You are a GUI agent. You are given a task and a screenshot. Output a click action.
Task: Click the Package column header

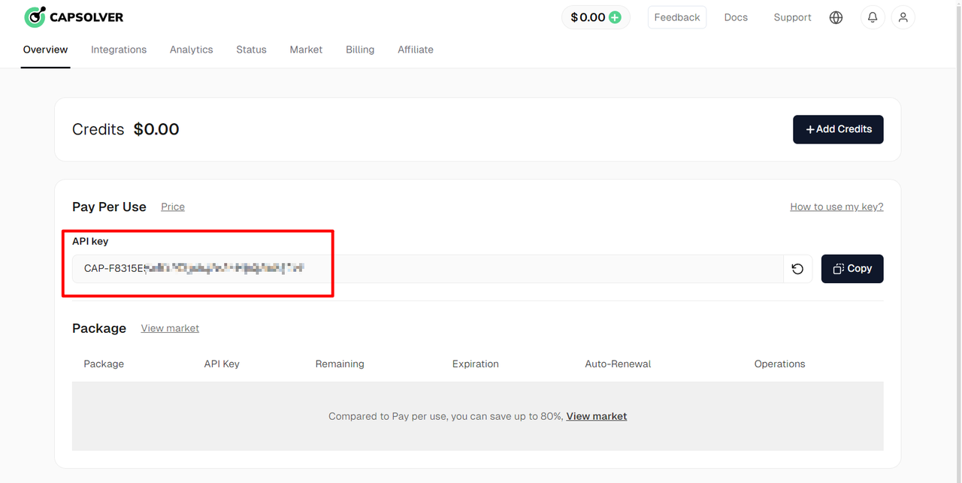click(104, 364)
